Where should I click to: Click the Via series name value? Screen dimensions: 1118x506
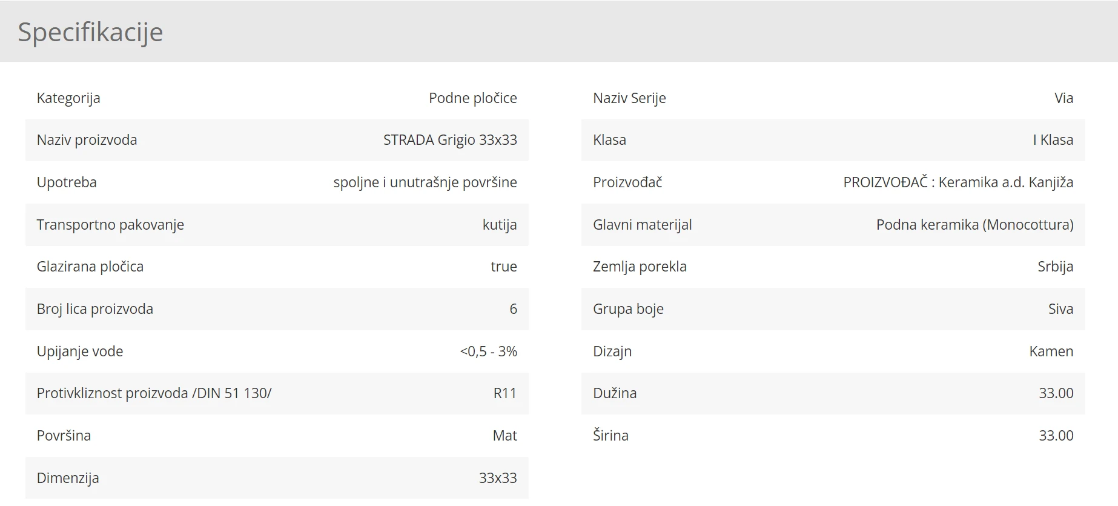pyautogui.click(x=1063, y=98)
